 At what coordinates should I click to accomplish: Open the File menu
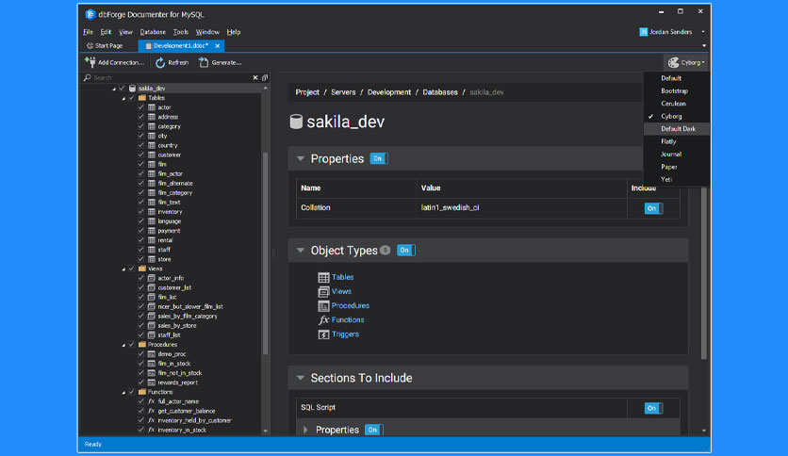click(x=88, y=32)
